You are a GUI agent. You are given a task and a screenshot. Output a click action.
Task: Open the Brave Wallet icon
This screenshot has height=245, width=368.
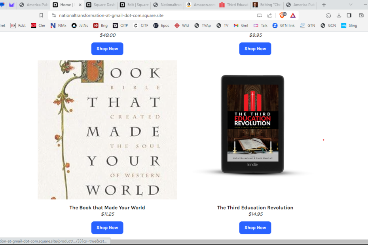361,15
